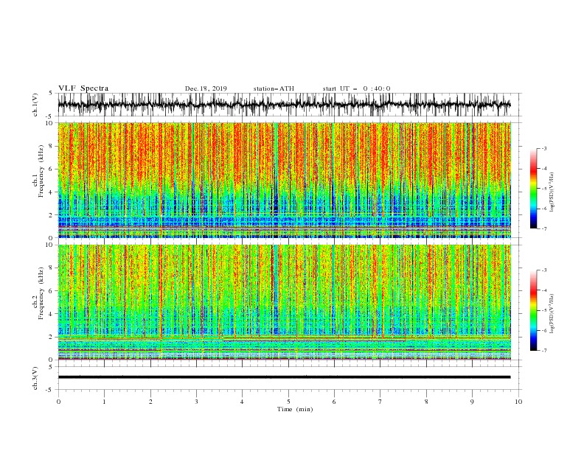Viewport: 584px width, 451px height.
Task: Click time axis tick label "5"
Action: [288, 402]
